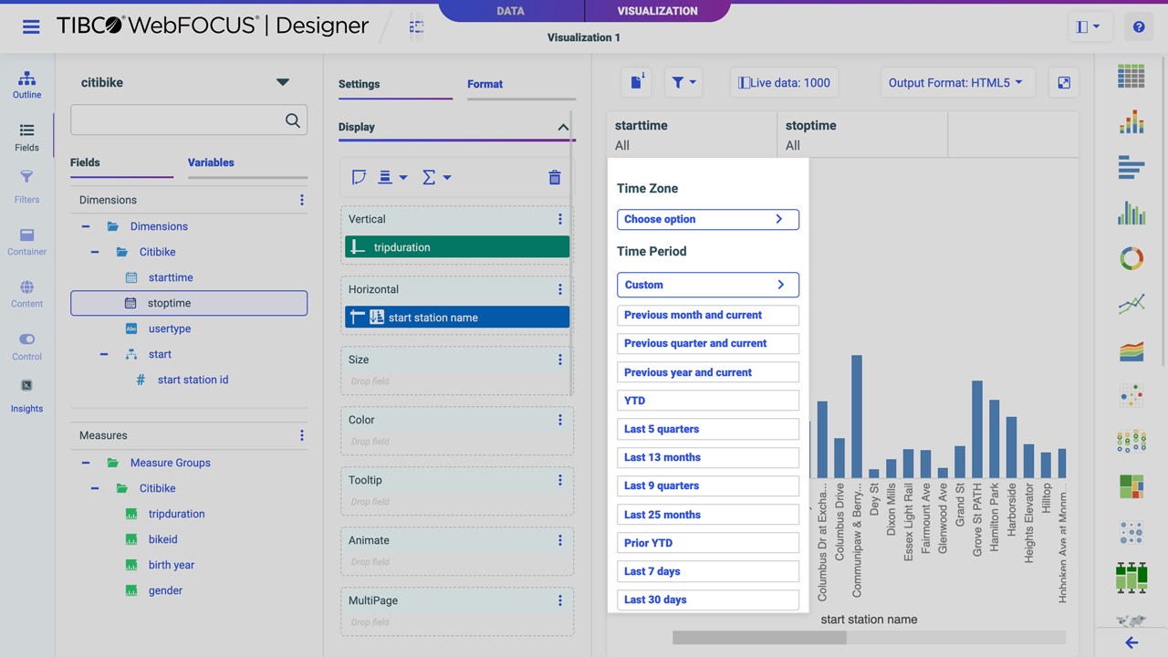Select the box plot chart type
Viewport: 1168px width, 657px height.
[1131, 577]
